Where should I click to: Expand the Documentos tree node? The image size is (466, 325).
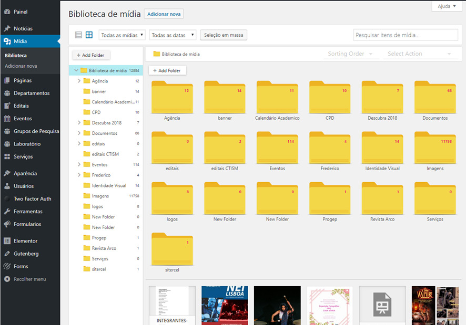pyautogui.click(x=79, y=133)
